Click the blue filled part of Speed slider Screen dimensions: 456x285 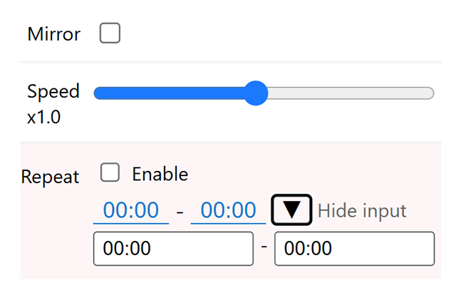pos(171,93)
